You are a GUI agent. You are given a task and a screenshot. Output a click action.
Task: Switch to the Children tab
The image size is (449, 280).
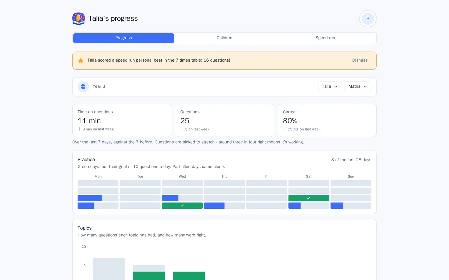click(224, 38)
